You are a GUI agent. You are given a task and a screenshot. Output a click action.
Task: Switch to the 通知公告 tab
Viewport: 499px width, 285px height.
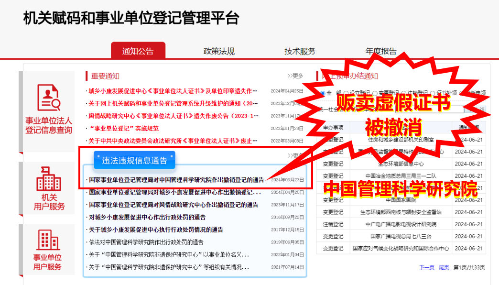(138, 51)
